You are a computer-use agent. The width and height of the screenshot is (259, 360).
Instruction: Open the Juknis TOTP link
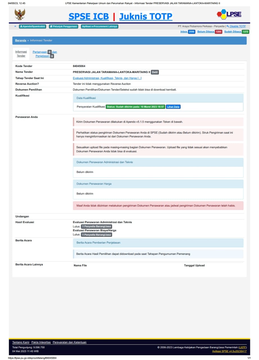[146, 17]
